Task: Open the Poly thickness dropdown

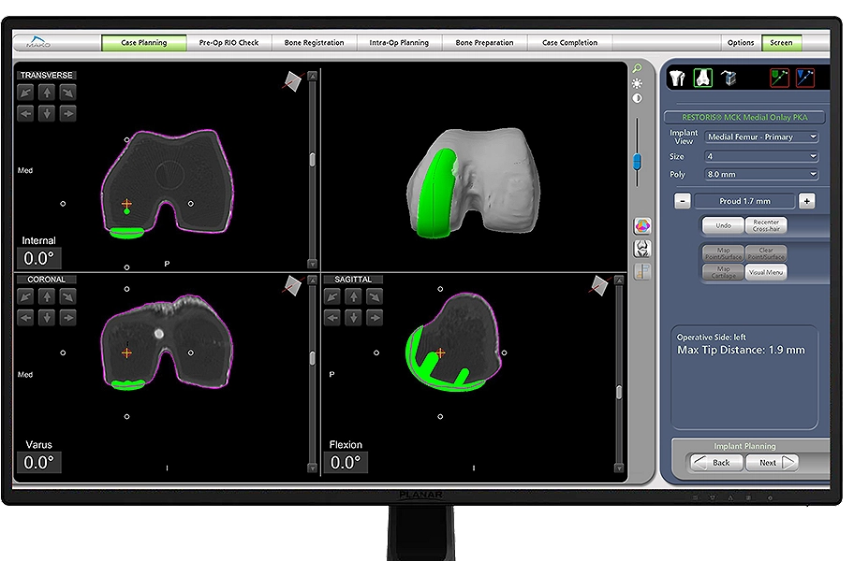Action: coord(761,175)
